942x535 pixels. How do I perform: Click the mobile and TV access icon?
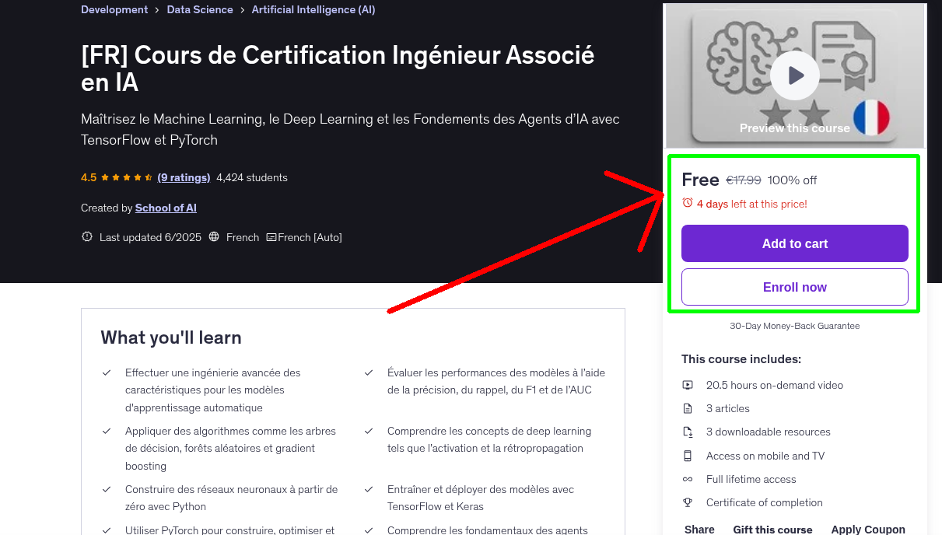(688, 456)
